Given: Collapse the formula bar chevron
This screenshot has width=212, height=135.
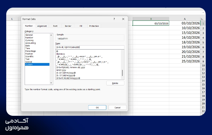Looking at the screenshot, I should [203, 12].
